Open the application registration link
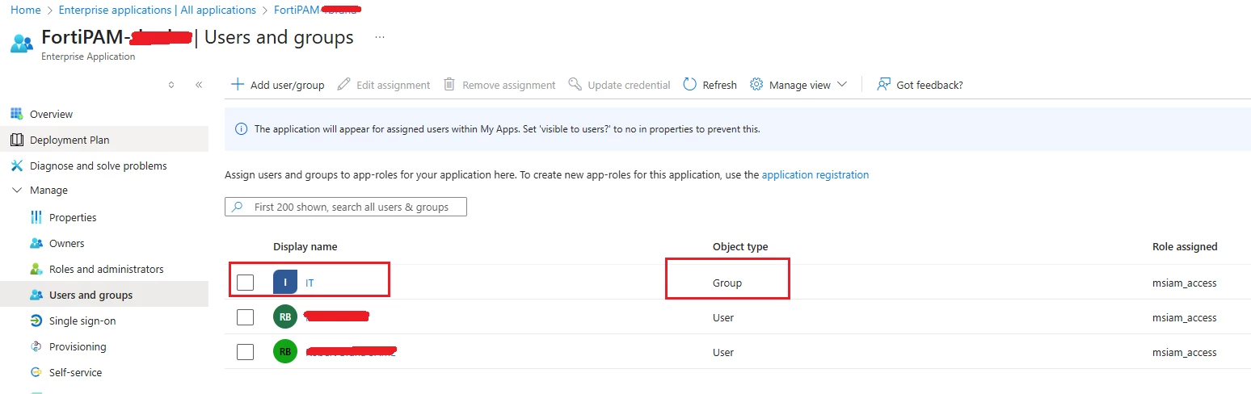Image resolution: width=1251 pixels, height=394 pixels. (x=815, y=174)
